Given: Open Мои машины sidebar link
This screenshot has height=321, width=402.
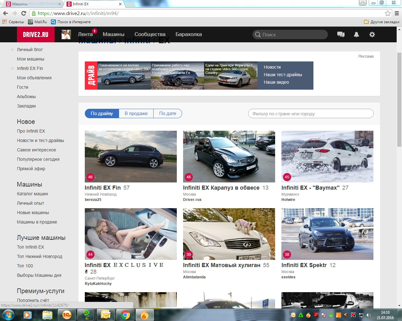Looking at the screenshot, I should [30, 59].
